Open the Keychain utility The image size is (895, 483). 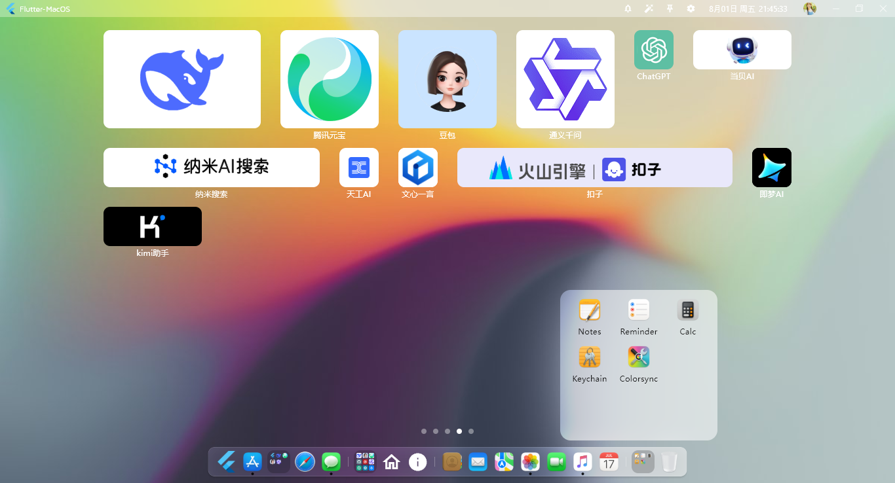click(588, 356)
